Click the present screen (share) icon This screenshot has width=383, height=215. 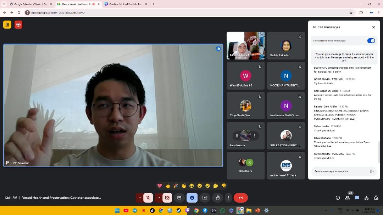pyautogui.click(x=205, y=198)
